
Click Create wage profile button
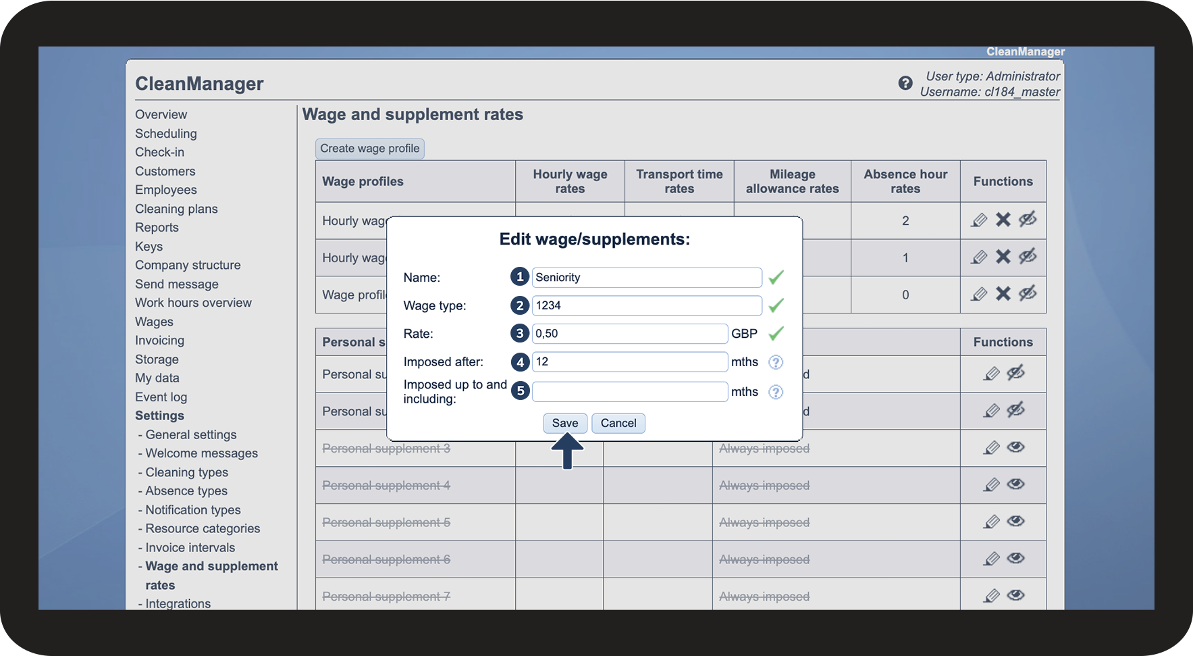(369, 149)
